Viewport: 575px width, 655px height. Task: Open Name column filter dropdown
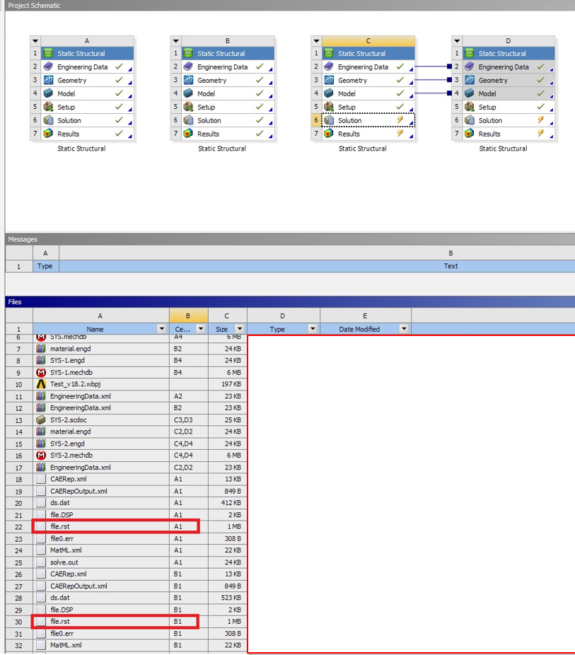(162, 329)
